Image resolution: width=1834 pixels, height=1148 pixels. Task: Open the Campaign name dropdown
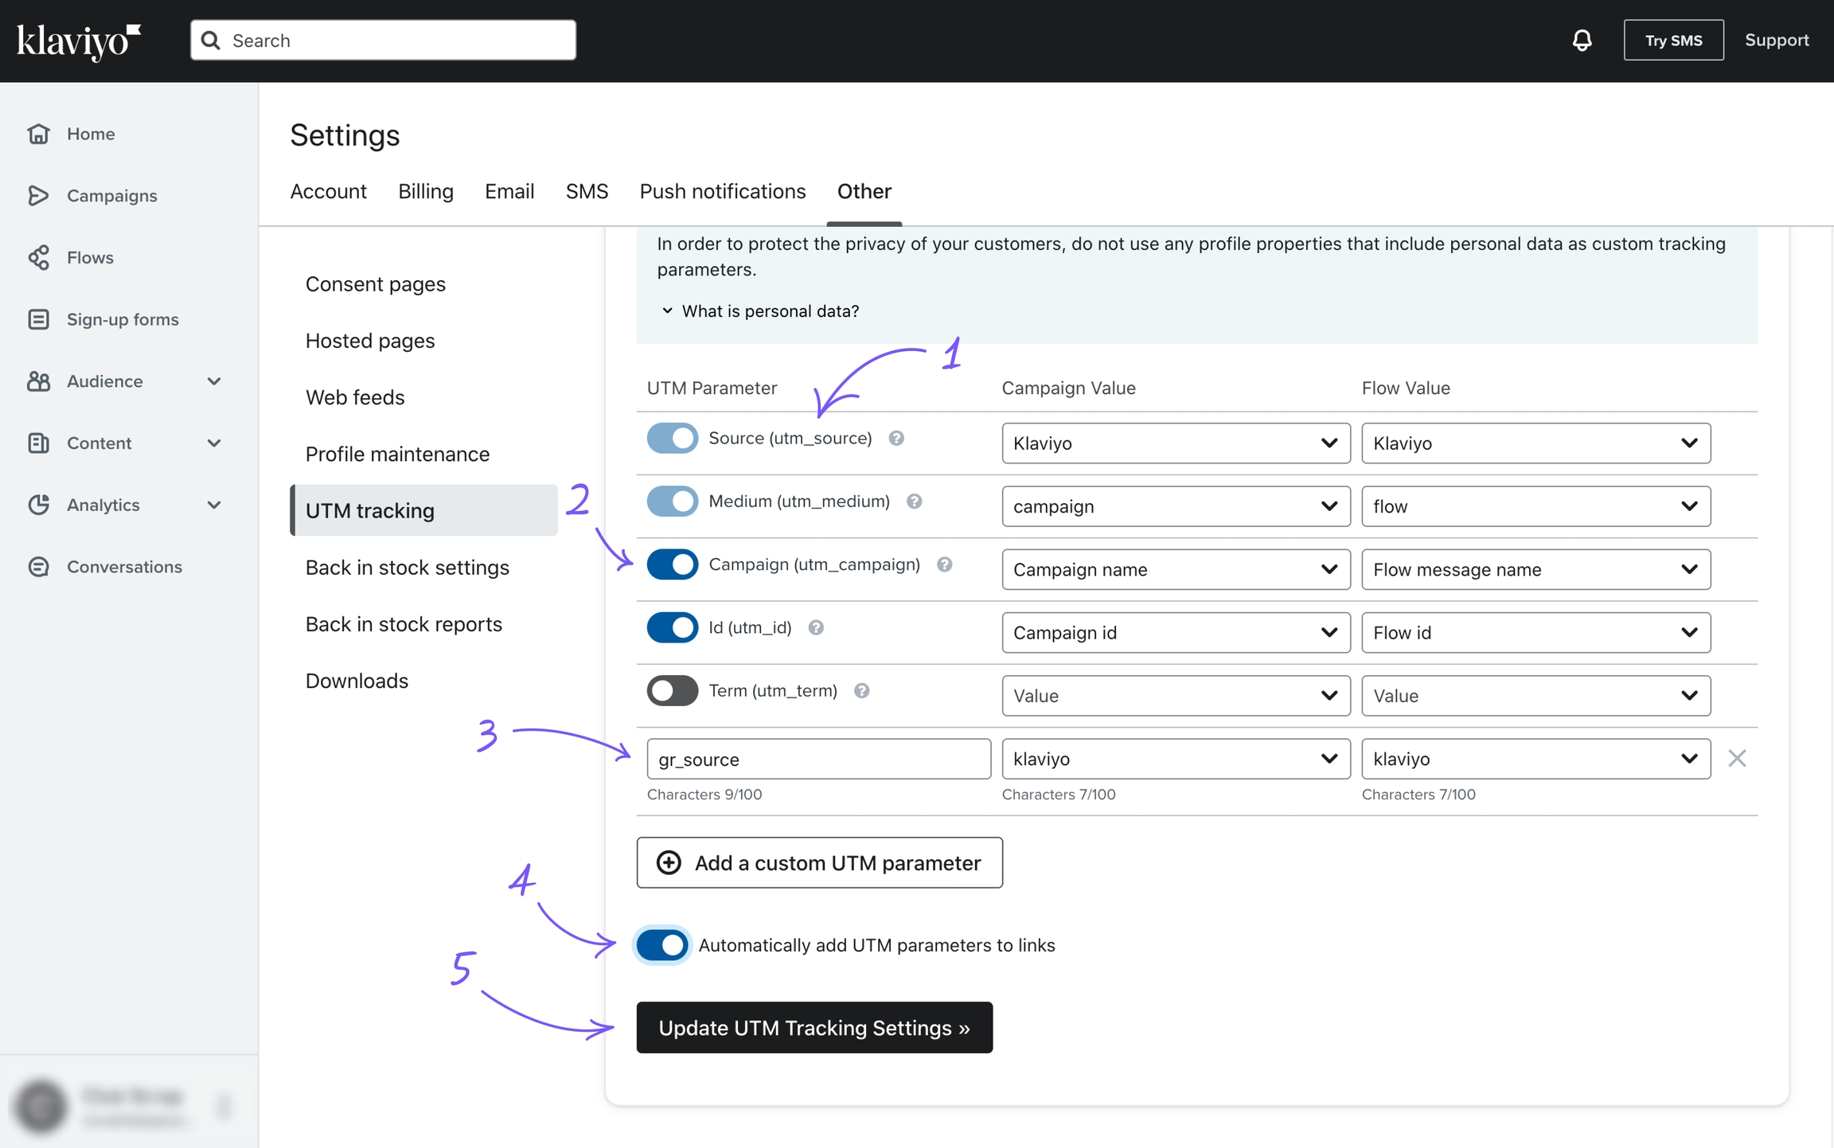(x=1175, y=569)
